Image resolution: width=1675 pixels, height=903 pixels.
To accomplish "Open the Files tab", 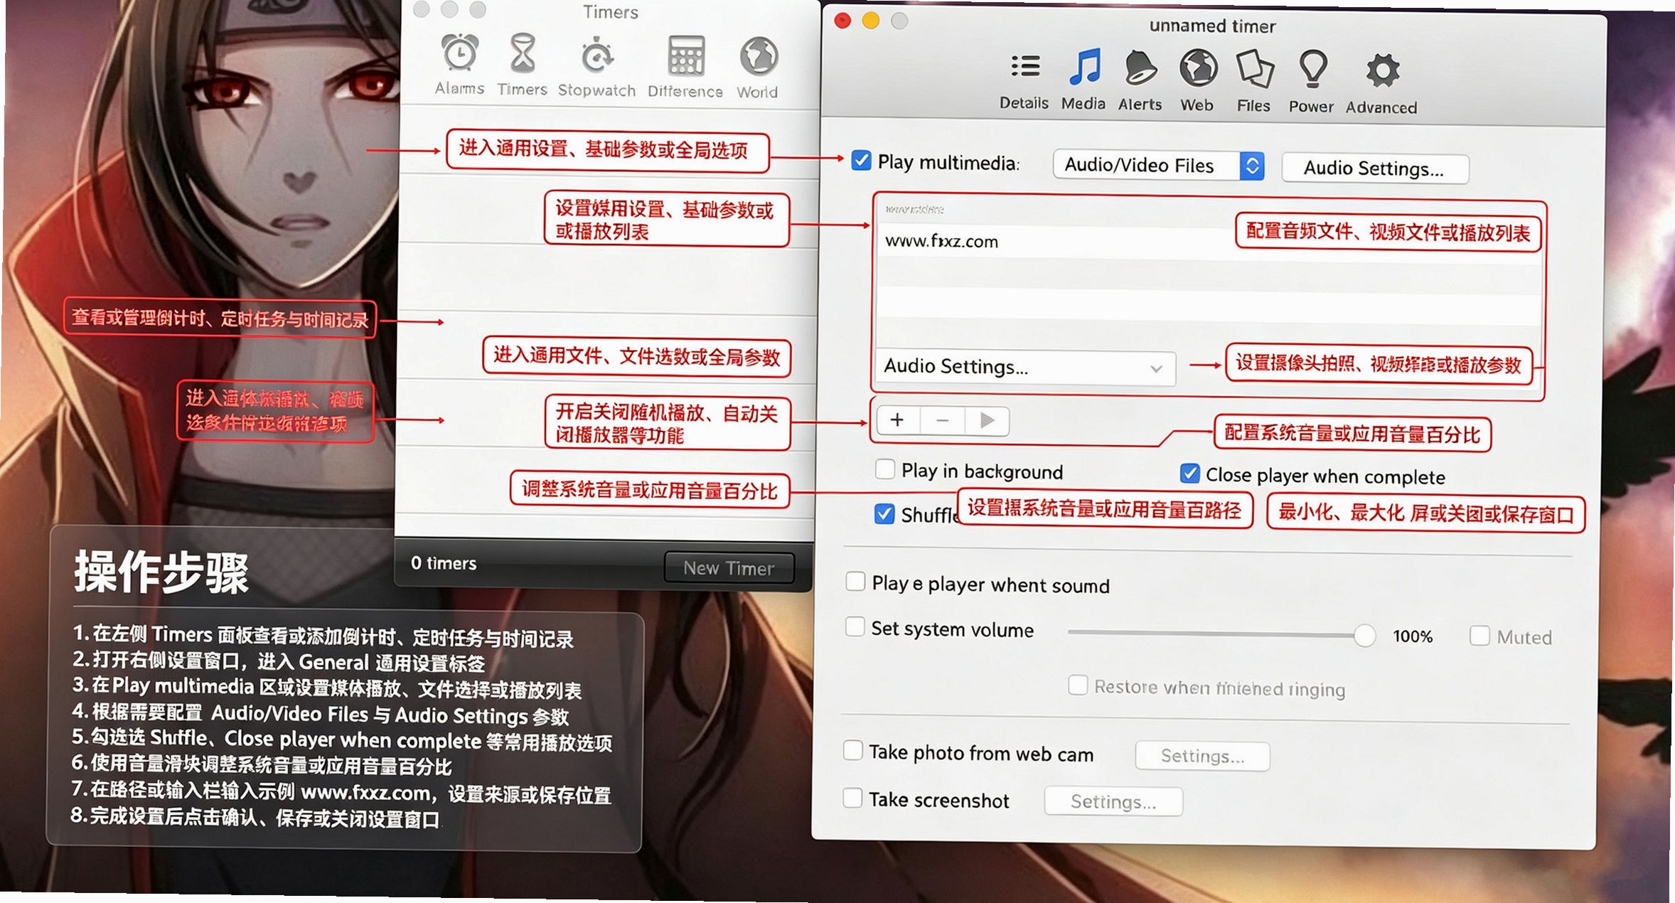I will tap(1254, 82).
